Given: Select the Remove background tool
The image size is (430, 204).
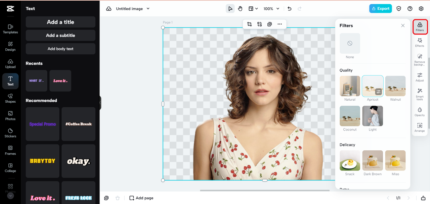Looking at the screenshot, I should (420, 59).
